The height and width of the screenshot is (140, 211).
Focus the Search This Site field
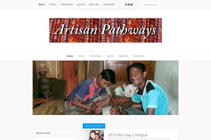pos(153,5)
